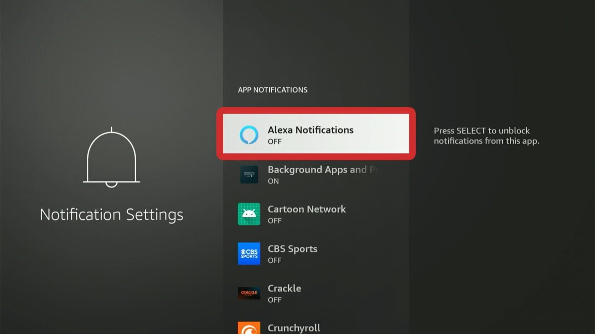The width and height of the screenshot is (595, 334).
Task: Choose the Cartoon Network app name
Action: [306, 209]
